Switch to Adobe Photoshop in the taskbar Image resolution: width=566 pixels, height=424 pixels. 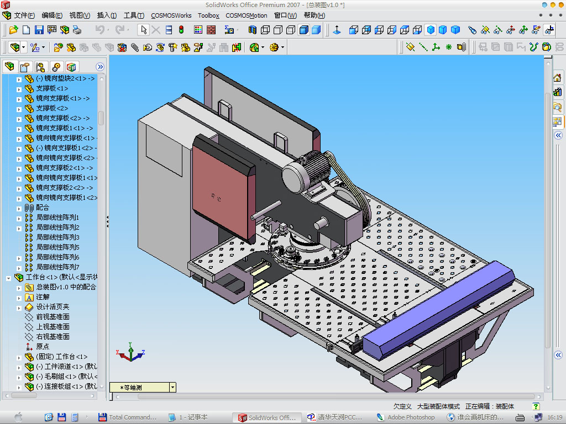pyautogui.click(x=406, y=417)
